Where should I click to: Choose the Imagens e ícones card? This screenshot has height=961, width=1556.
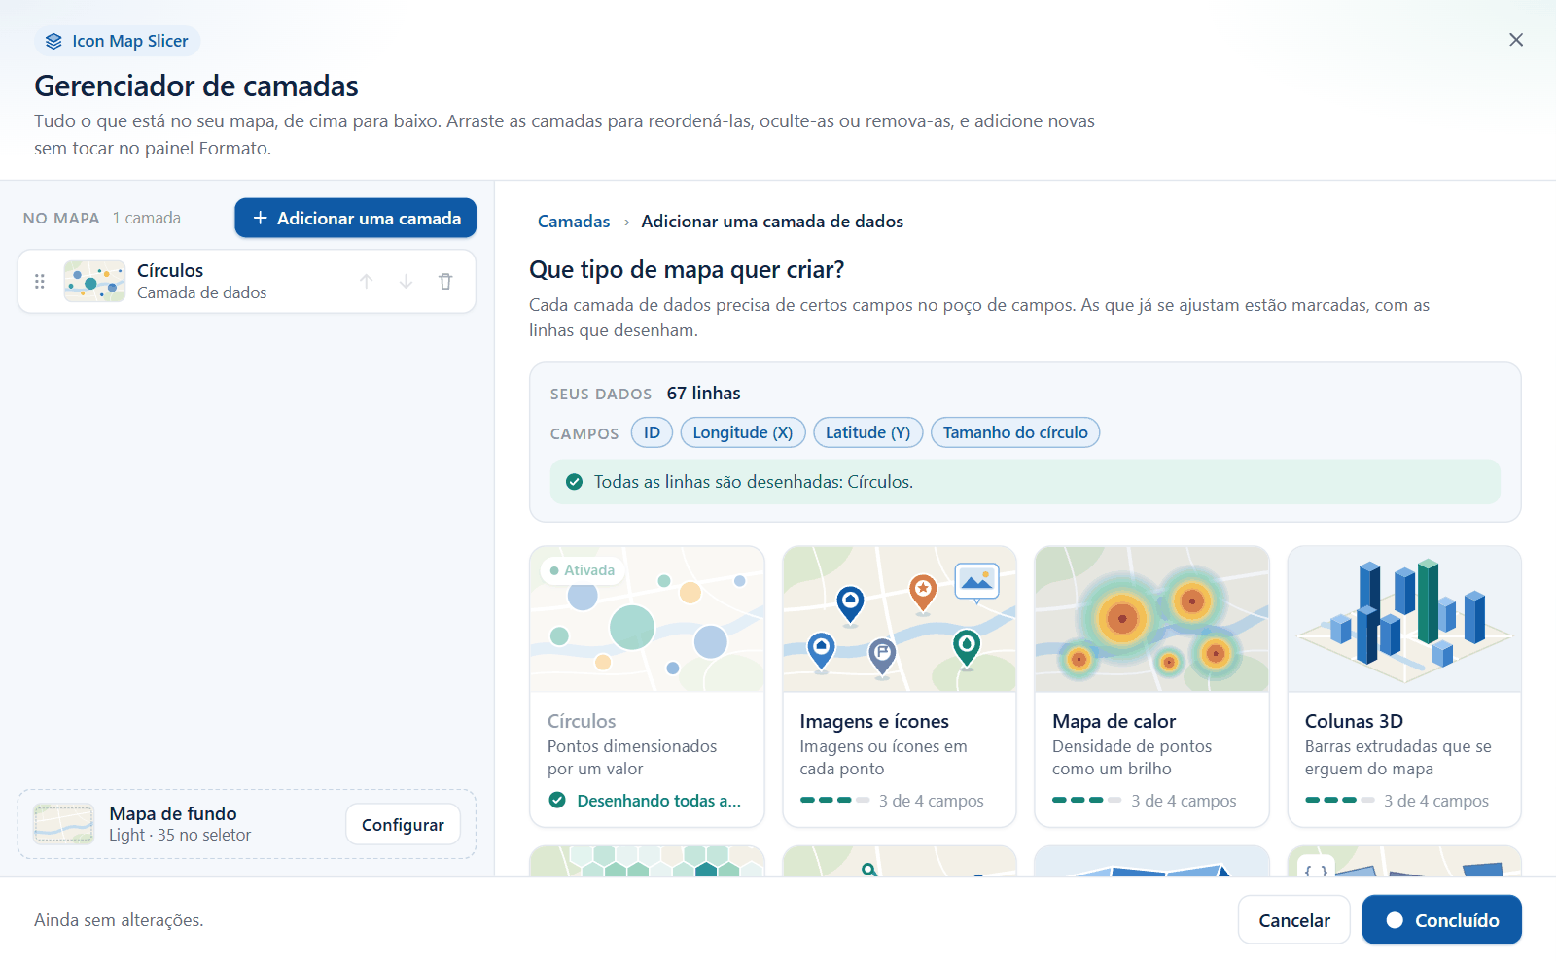tap(900, 686)
